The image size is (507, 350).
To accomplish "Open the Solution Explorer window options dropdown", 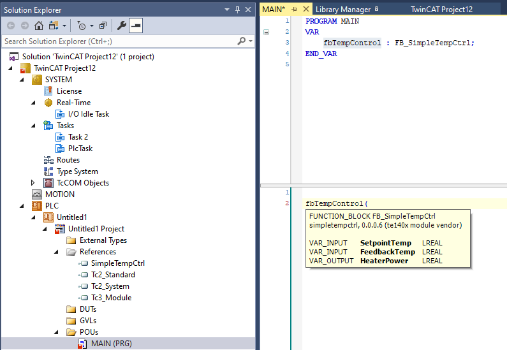I will click(x=227, y=10).
